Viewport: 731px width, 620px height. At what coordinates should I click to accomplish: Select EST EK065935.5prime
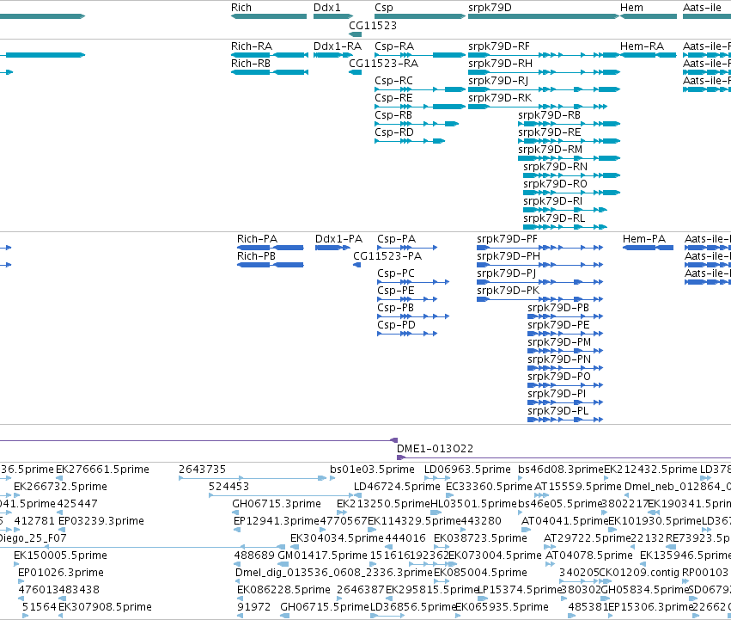(x=502, y=608)
